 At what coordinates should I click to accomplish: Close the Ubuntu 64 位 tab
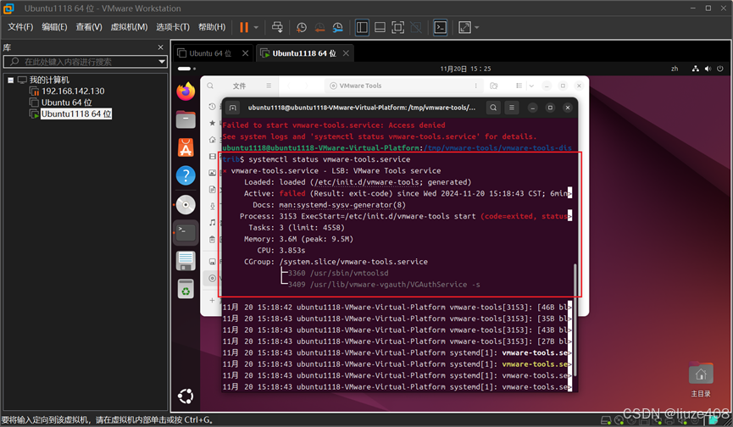[245, 53]
